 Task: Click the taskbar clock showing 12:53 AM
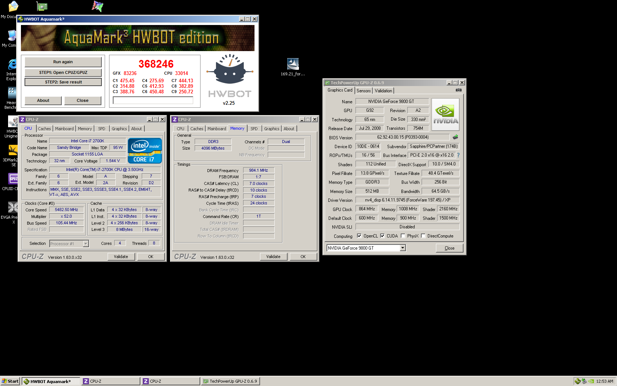point(605,381)
